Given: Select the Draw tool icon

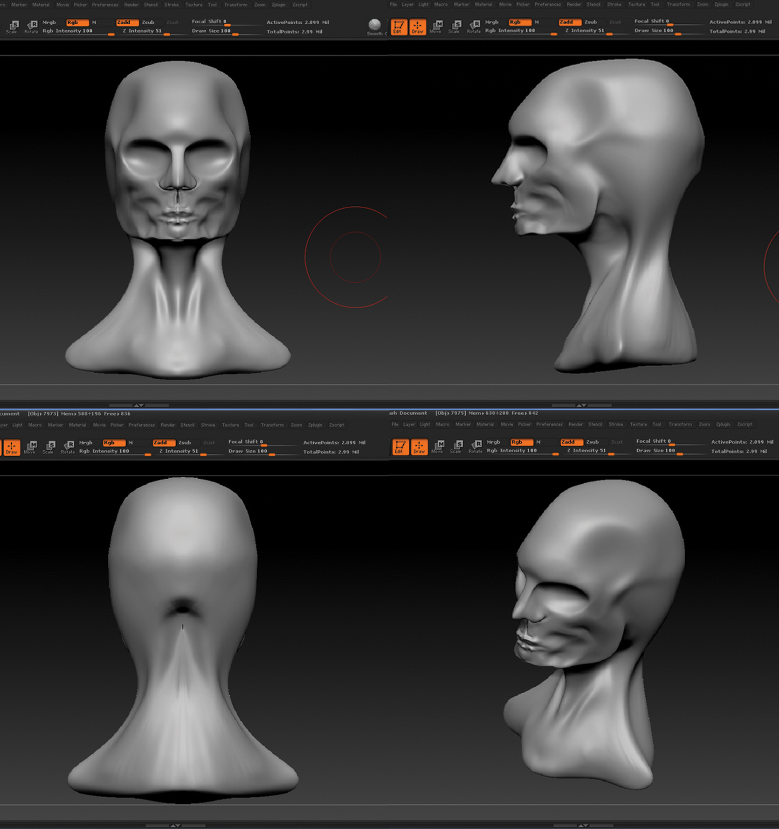Looking at the screenshot, I should point(418,27).
